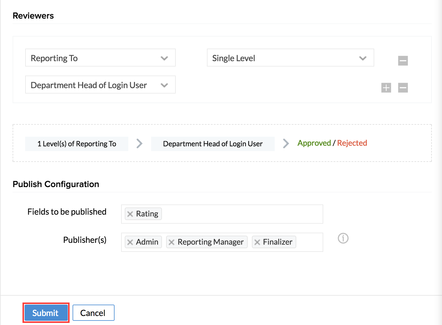The height and width of the screenshot is (325, 442).
Task: Remove the Rating tag from published fields
Action: (x=130, y=214)
